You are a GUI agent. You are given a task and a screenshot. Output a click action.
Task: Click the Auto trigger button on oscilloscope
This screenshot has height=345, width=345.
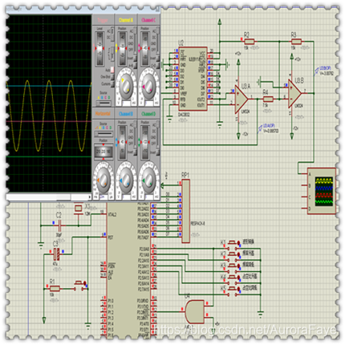pyautogui.click(x=112, y=70)
